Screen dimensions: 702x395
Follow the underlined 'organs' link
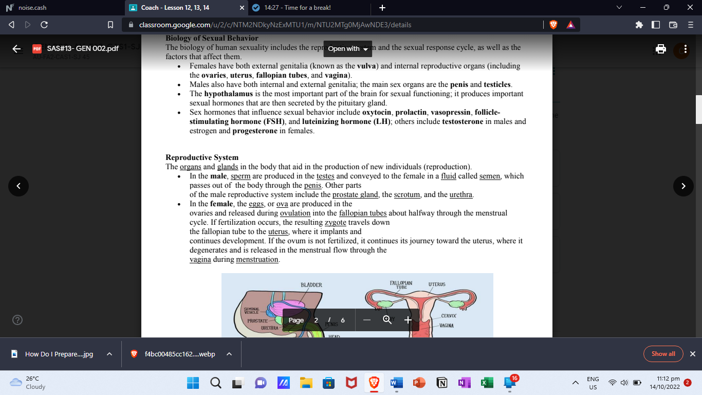(190, 167)
